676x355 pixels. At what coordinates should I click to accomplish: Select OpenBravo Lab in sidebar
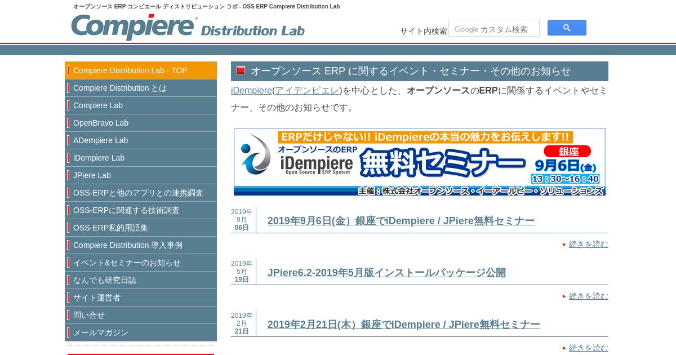141,123
